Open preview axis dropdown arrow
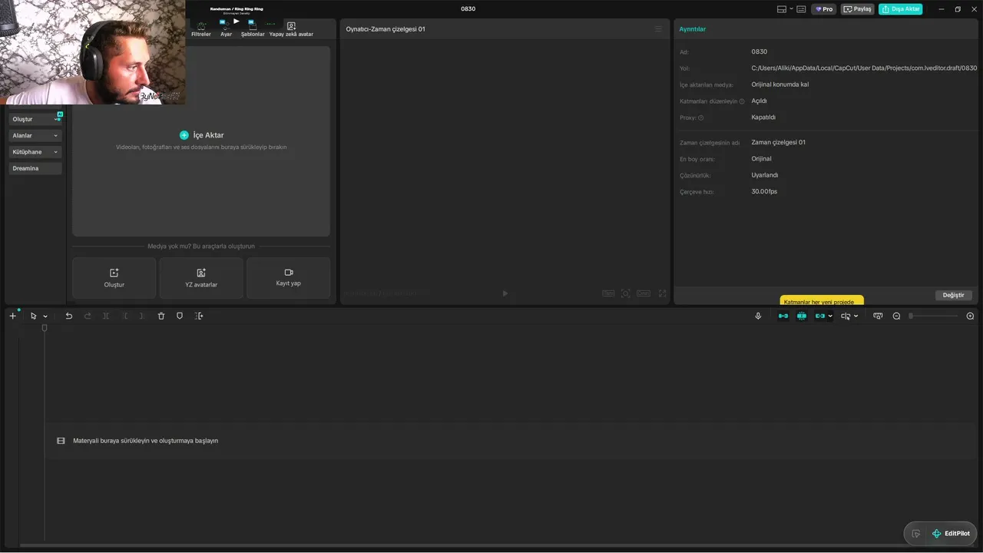The width and height of the screenshot is (983, 553). (x=856, y=316)
